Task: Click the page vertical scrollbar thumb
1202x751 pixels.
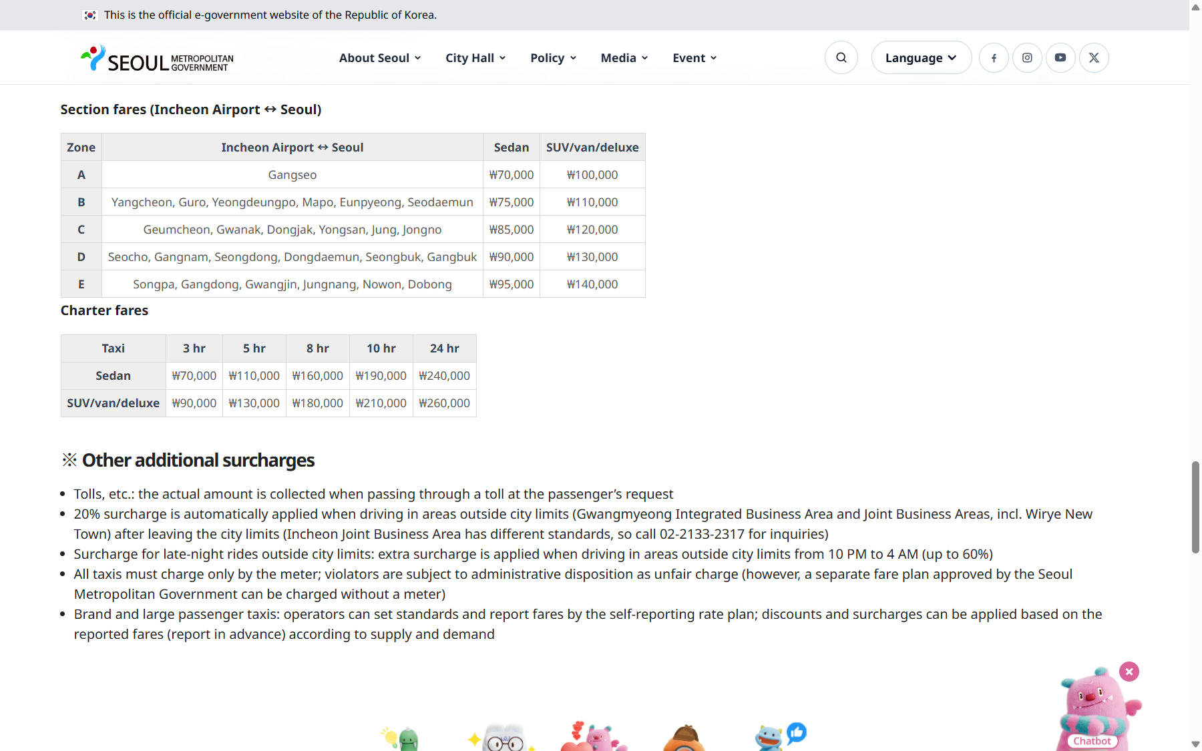Action: (1195, 507)
